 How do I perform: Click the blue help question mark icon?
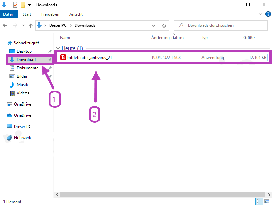click(x=268, y=14)
